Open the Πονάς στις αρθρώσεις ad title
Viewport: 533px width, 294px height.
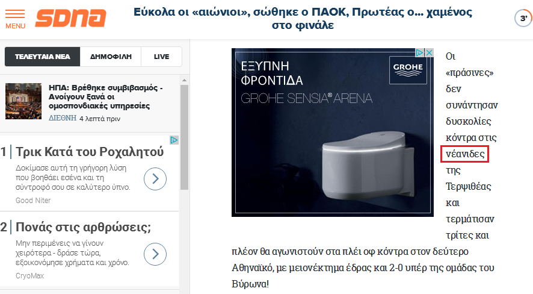tap(83, 227)
